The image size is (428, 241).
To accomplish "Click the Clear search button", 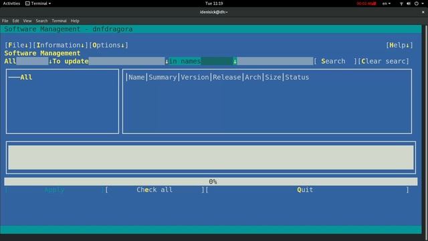I will (383, 61).
